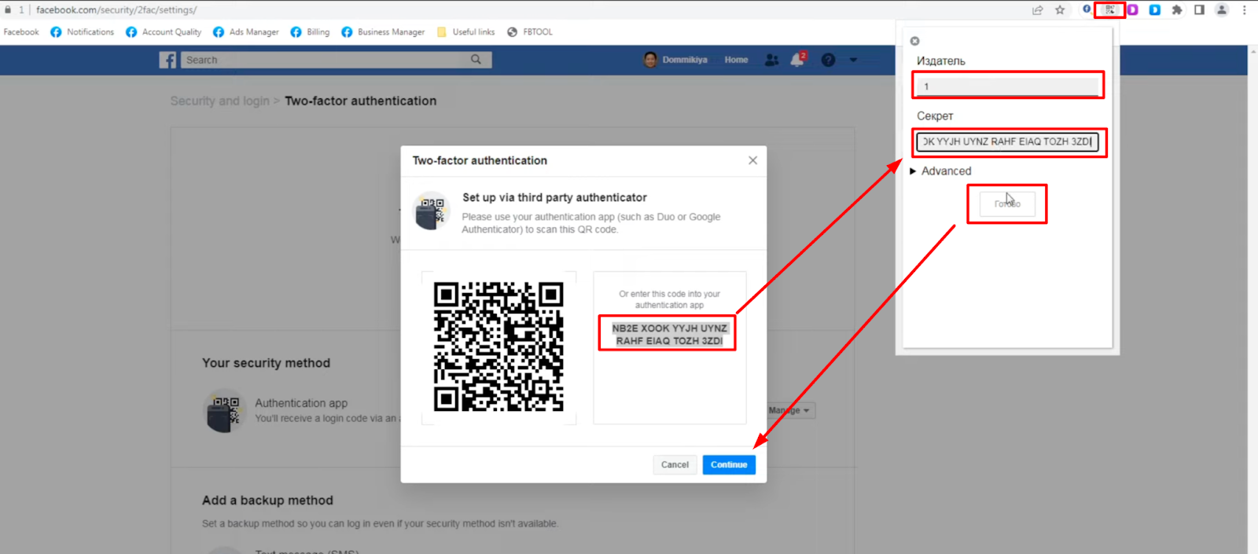
Task: Open the help question-mark icon
Action: click(x=828, y=60)
